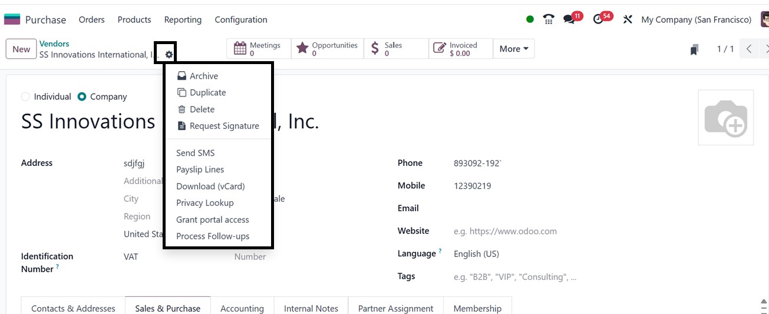Select the Individual radio option

click(x=25, y=97)
